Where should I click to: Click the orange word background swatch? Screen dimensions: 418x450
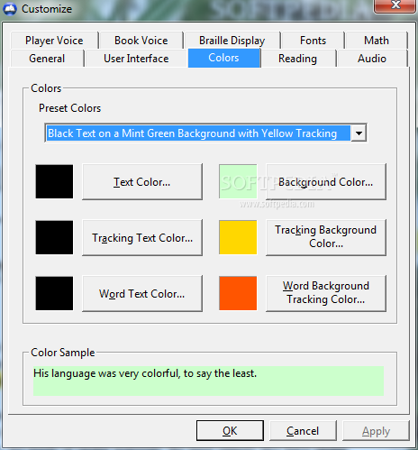238,293
